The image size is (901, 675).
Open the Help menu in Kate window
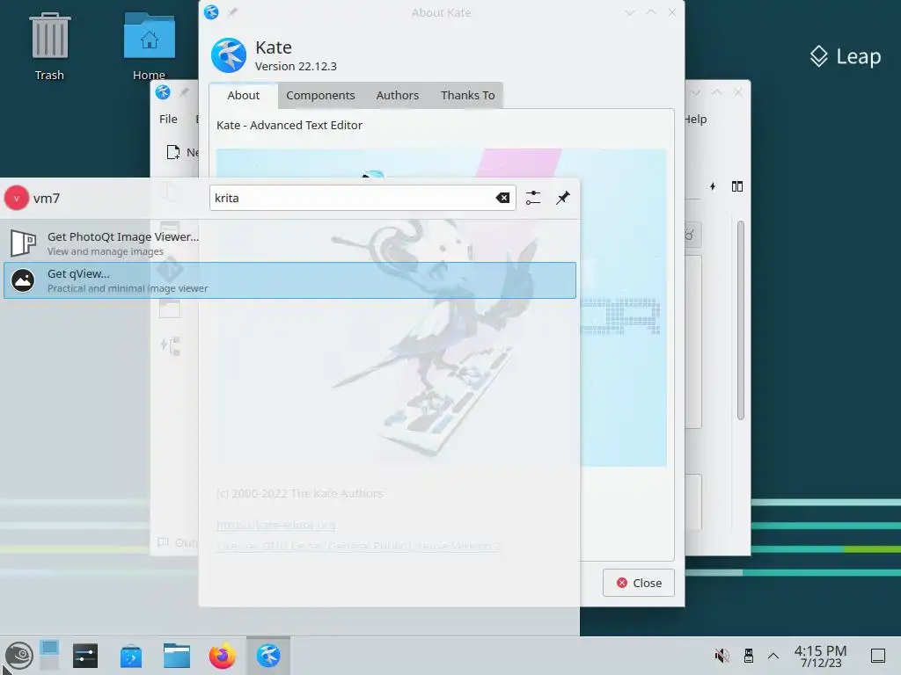[695, 119]
